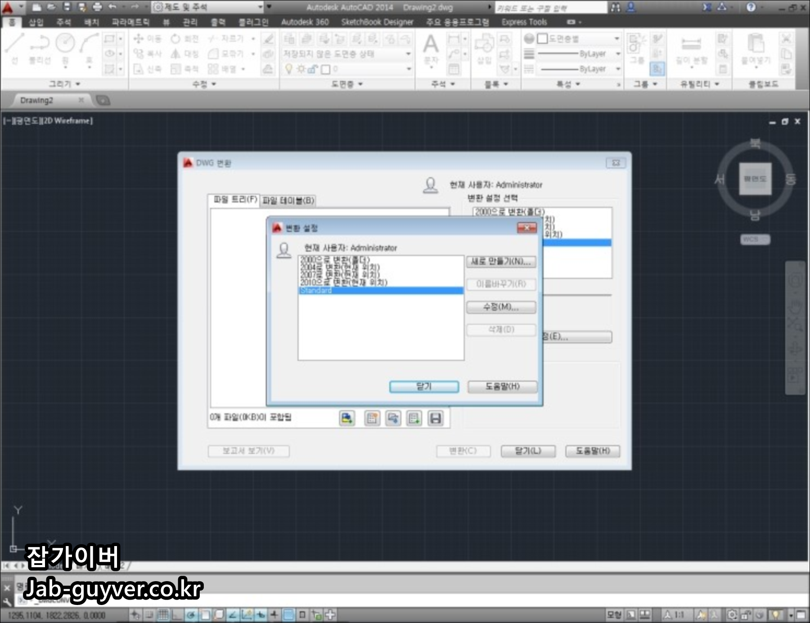The height and width of the screenshot is (623, 810).
Task: Select the Standard entry in conversion list
Action: coord(381,291)
